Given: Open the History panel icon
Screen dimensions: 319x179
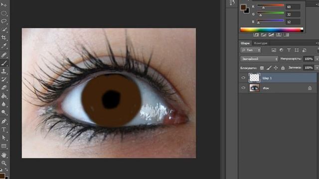Looking at the screenshot, I should 232,2.
